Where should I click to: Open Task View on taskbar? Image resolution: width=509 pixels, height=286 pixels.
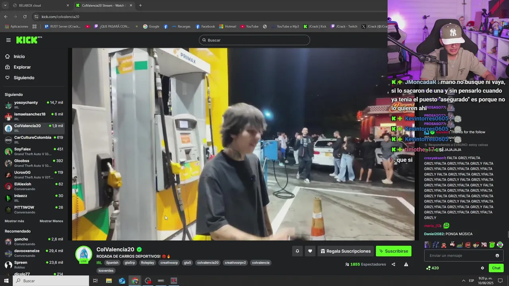point(95,281)
